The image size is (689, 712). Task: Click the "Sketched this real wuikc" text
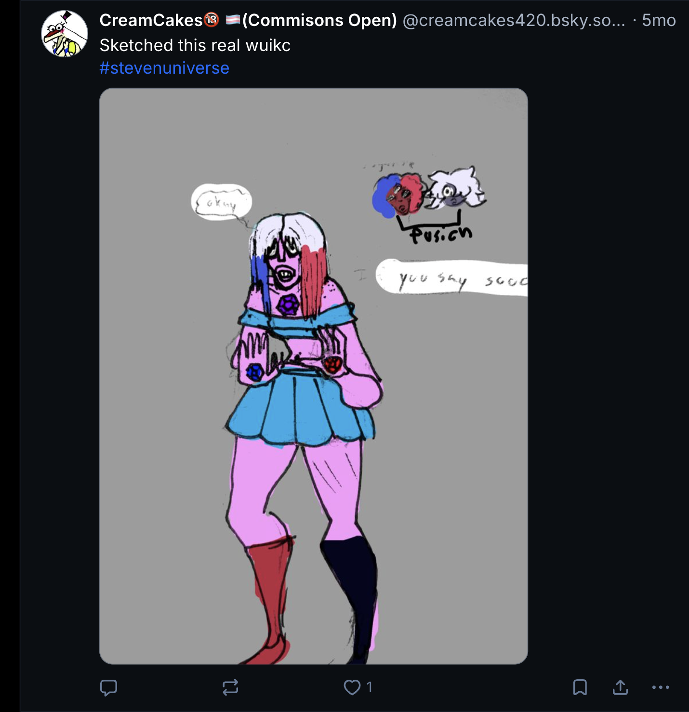[195, 45]
